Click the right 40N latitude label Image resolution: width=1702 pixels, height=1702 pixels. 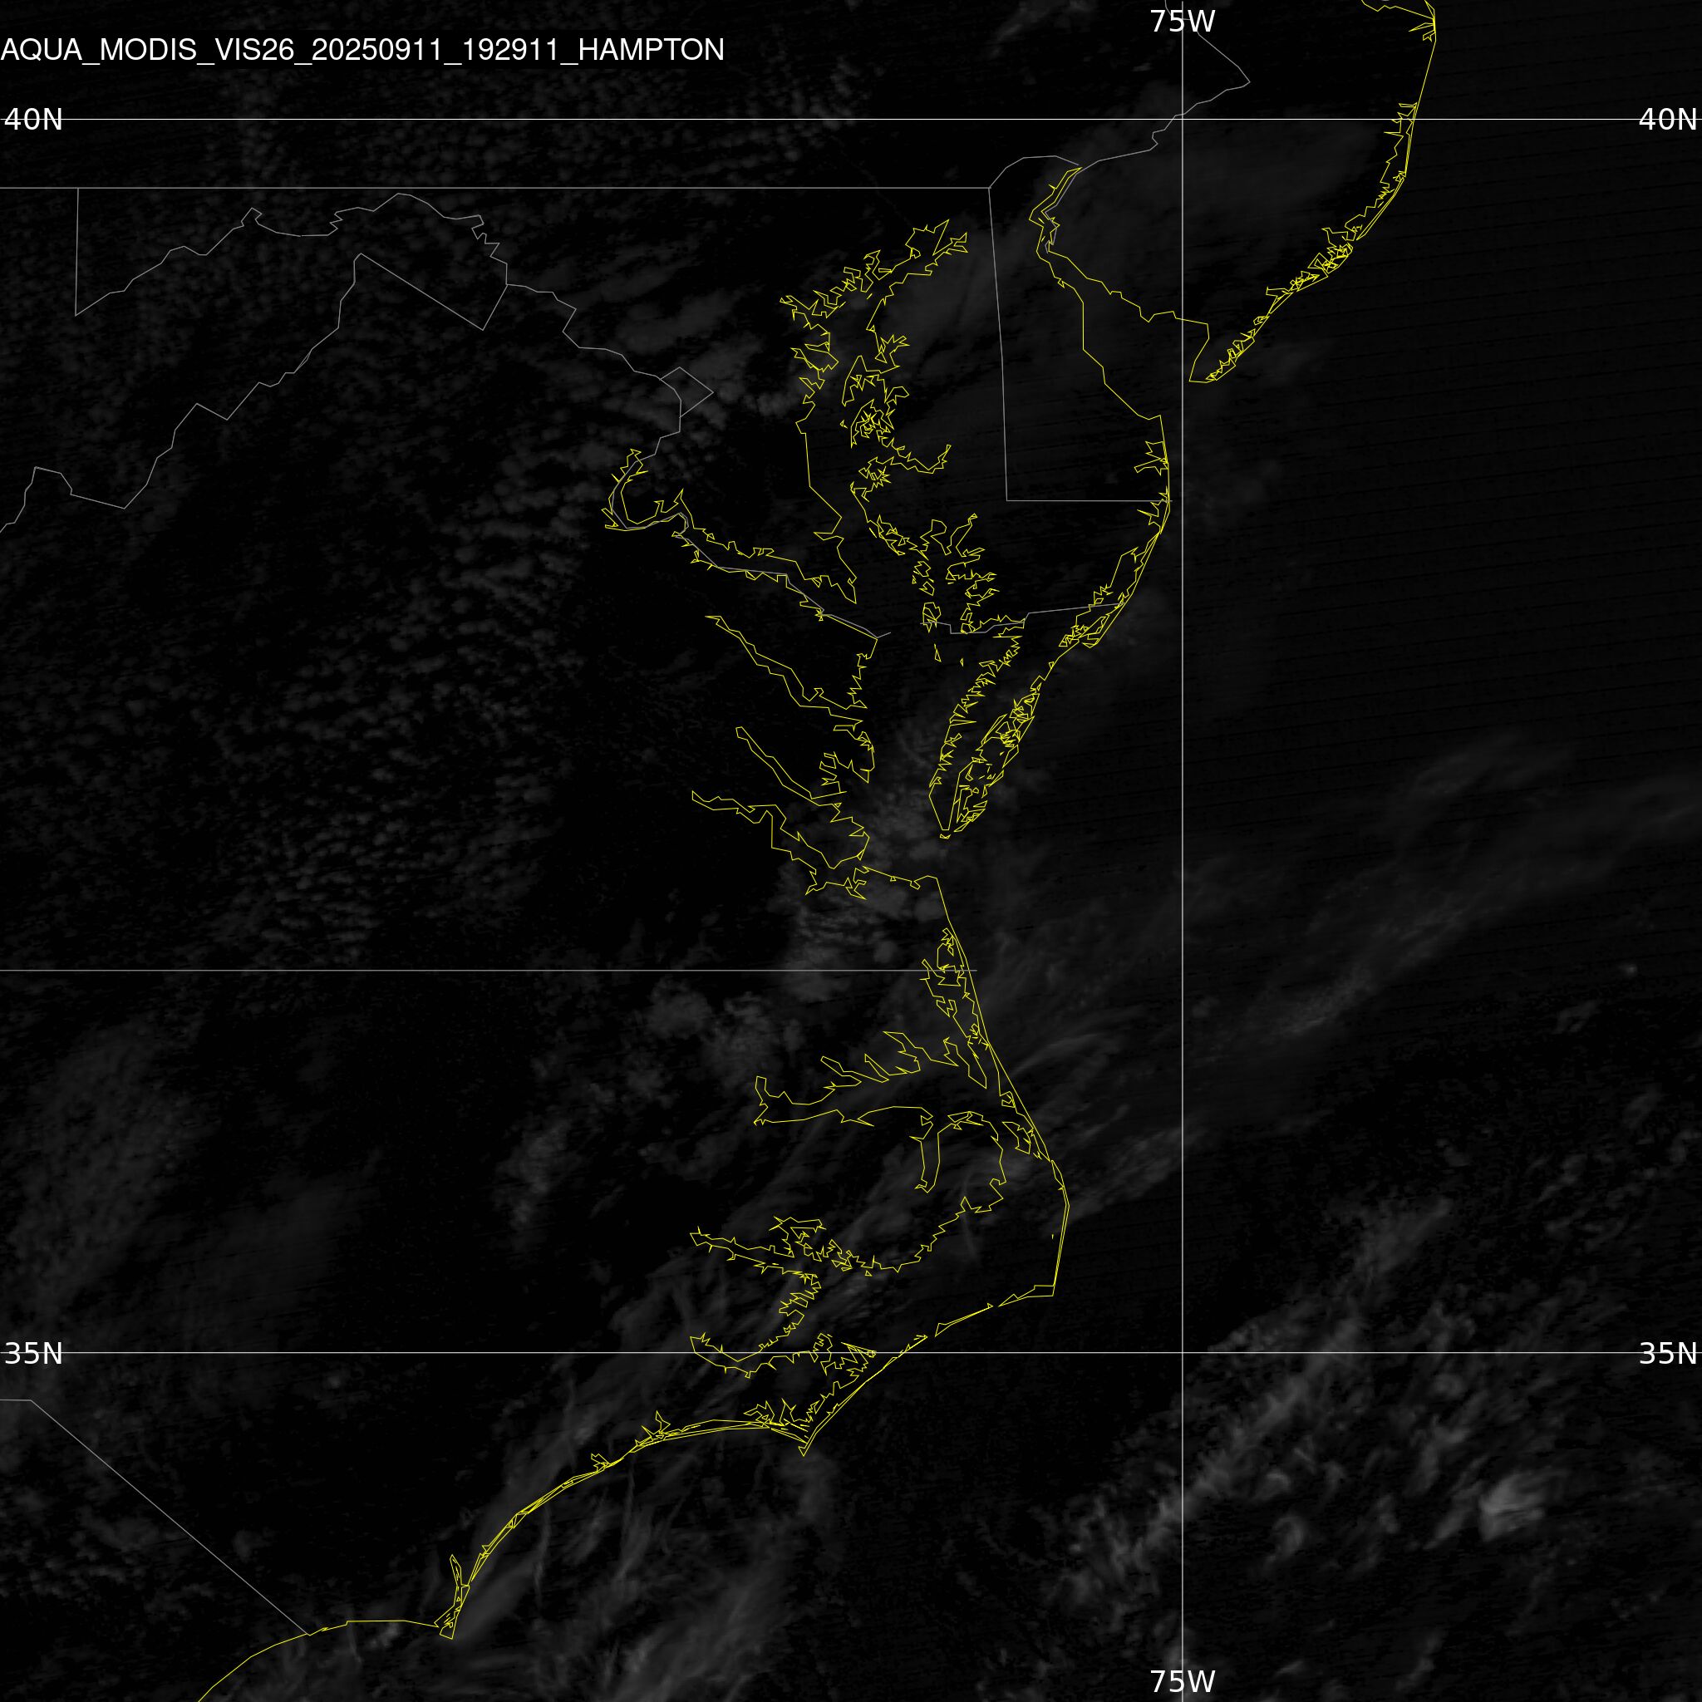(x=1668, y=120)
